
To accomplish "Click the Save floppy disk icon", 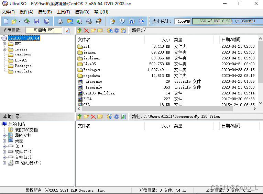I will click(37, 21).
